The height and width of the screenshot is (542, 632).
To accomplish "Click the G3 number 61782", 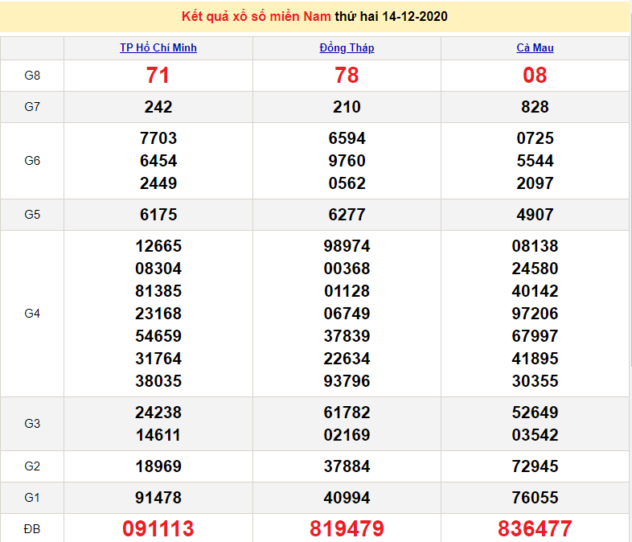I will (x=347, y=413).
